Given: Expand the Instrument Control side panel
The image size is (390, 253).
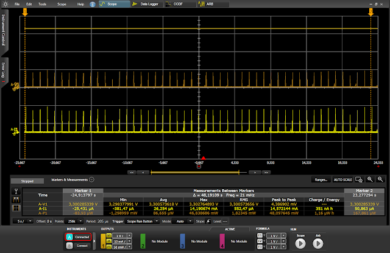Looking at the screenshot, I should 4,30.
